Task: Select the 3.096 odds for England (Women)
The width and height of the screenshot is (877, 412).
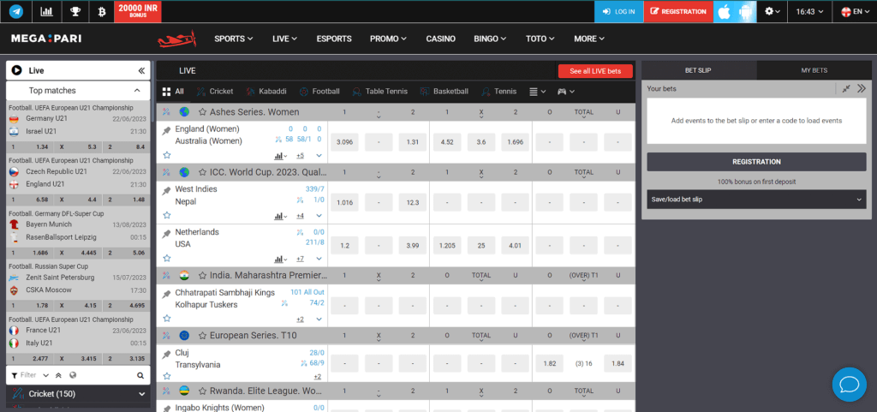Action: [346, 142]
